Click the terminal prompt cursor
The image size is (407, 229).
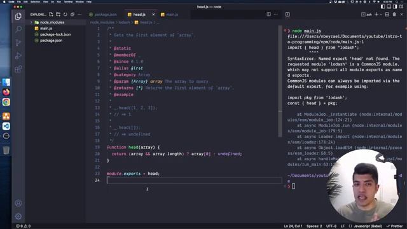tap(294, 186)
